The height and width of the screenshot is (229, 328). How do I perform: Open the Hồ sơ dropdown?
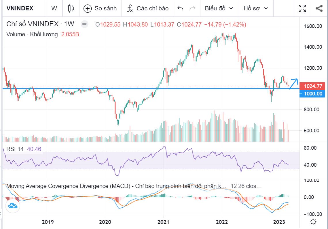point(256,8)
